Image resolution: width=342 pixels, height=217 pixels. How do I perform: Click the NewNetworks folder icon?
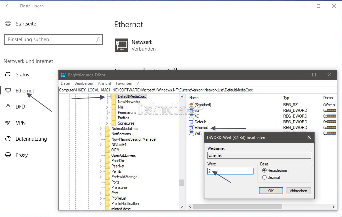(114, 102)
